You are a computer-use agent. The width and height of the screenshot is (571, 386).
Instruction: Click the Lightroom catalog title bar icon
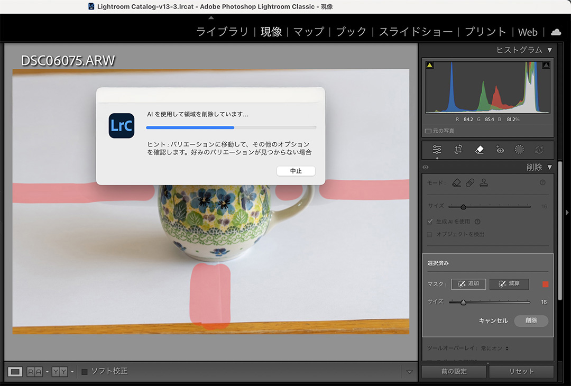point(91,6)
